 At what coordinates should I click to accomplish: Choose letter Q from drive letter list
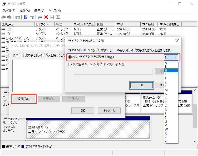coord(171,106)
